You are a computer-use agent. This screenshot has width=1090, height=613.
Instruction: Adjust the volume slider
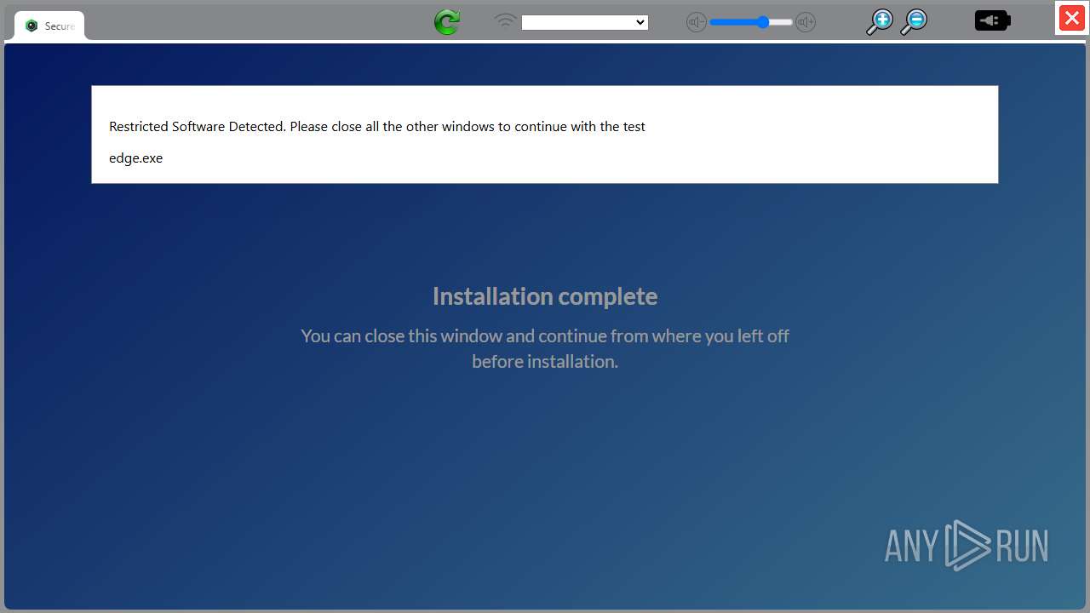coord(751,23)
